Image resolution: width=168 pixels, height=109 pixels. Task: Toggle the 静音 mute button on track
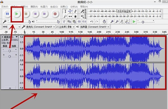(x=5, y=46)
